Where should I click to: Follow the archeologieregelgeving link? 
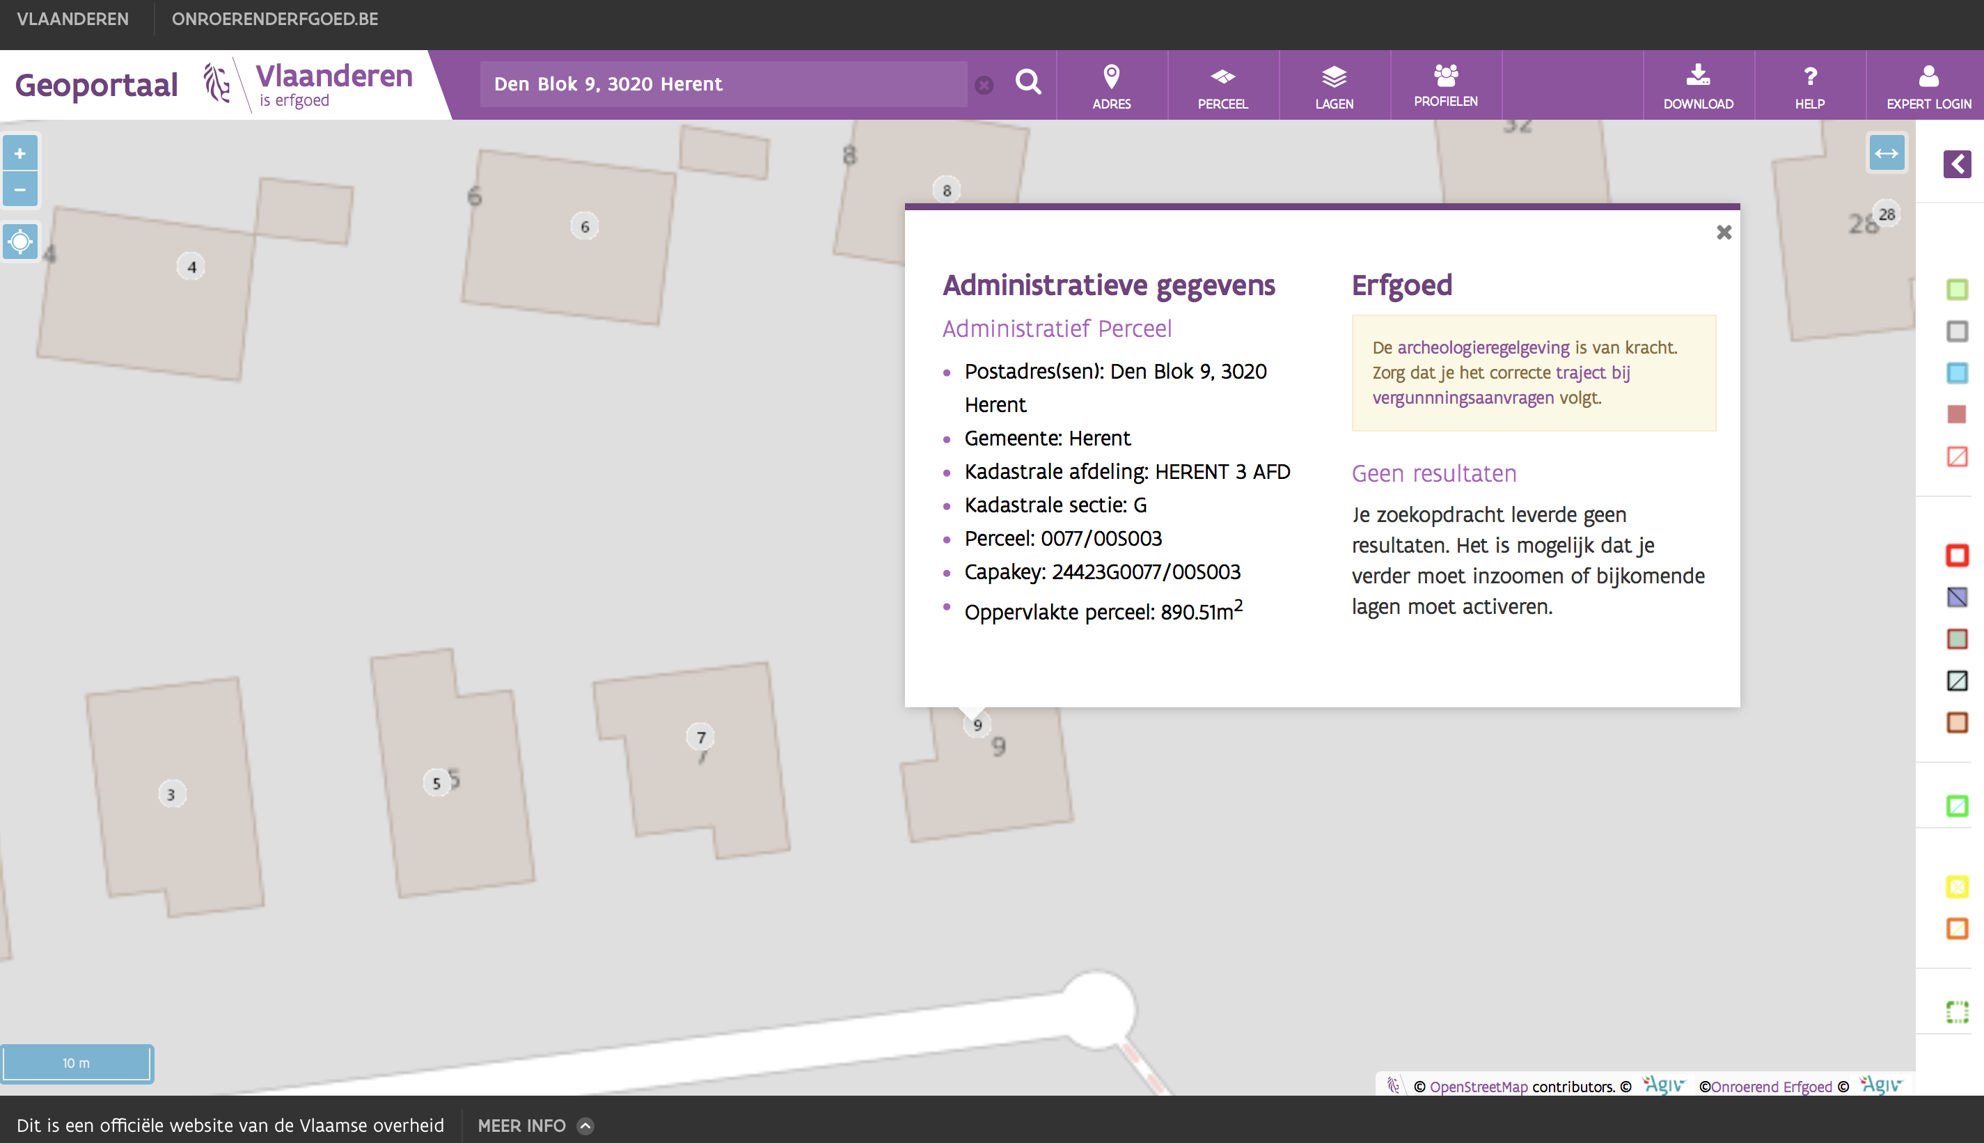(1483, 347)
